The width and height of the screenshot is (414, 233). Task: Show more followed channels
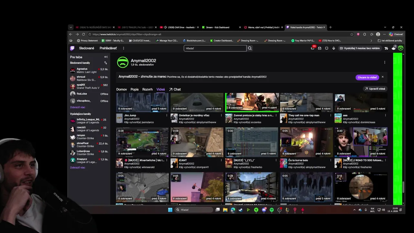tap(78, 107)
